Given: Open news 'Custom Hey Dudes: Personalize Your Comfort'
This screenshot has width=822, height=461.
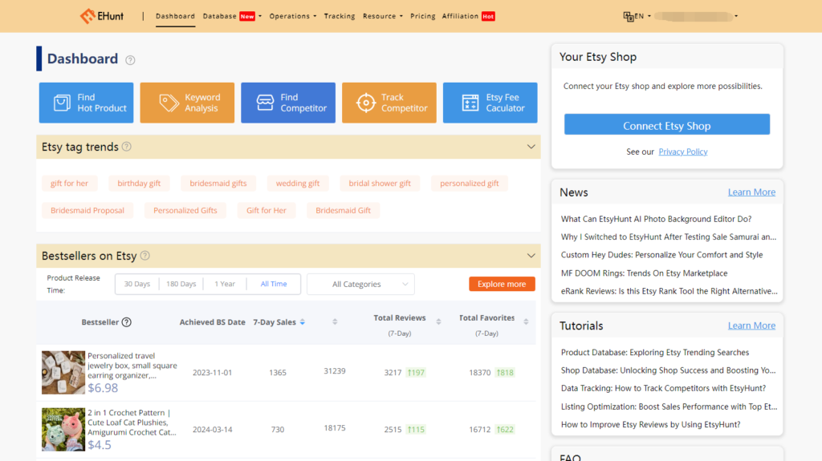Looking at the screenshot, I should click(x=661, y=255).
